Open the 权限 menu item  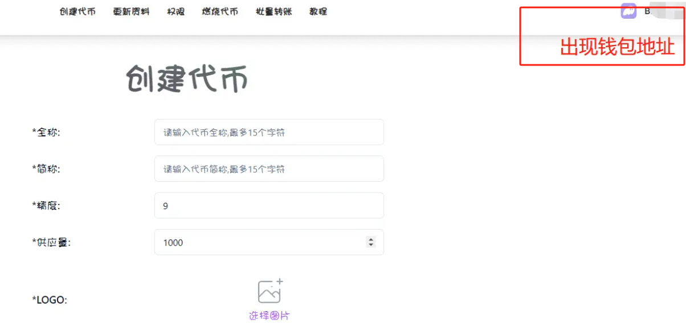point(176,11)
